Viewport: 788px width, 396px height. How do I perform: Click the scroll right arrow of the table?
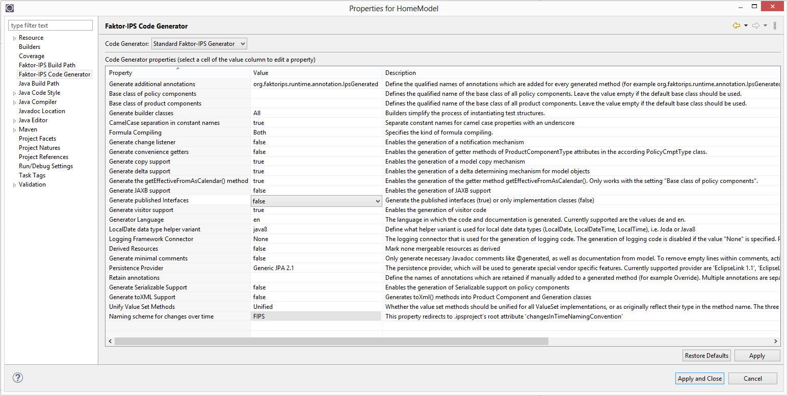(776, 341)
